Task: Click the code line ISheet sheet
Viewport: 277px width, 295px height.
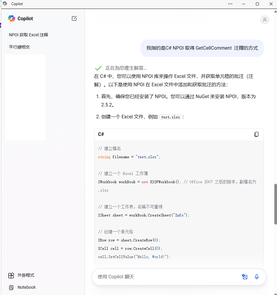Action: tap(144, 215)
